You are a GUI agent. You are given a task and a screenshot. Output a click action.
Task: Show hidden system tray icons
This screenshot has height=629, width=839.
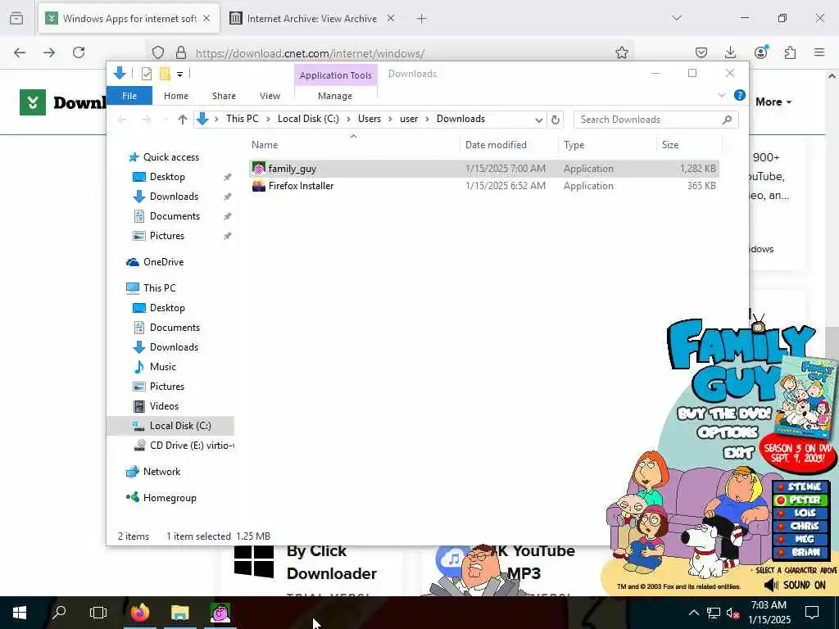tap(693, 613)
